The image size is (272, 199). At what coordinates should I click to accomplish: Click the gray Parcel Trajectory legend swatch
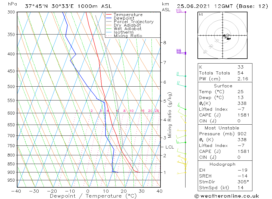(109, 22)
